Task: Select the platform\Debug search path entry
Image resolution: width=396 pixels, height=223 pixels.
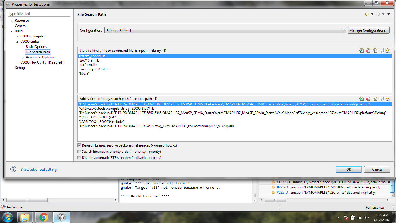Action: click(x=235, y=113)
